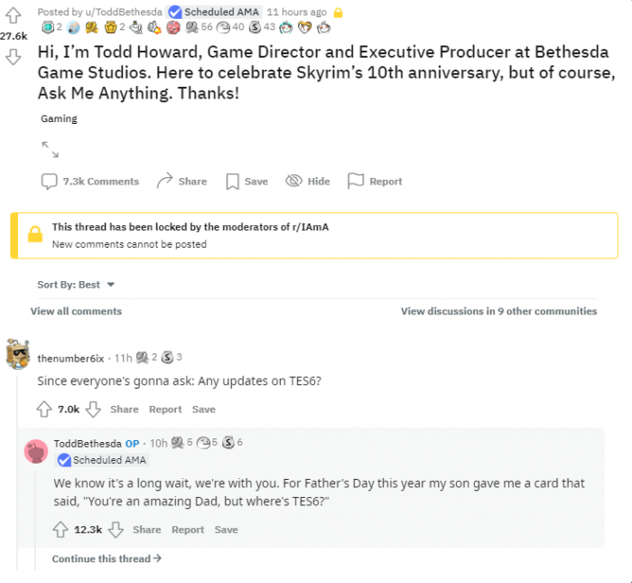
Task: Downvote ToddBethesda's reply
Action: (115, 530)
